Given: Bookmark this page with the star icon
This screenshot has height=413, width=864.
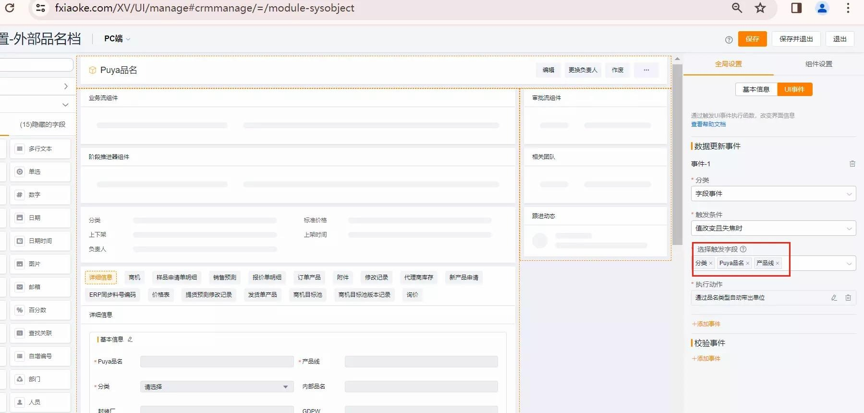Looking at the screenshot, I should tap(760, 8).
